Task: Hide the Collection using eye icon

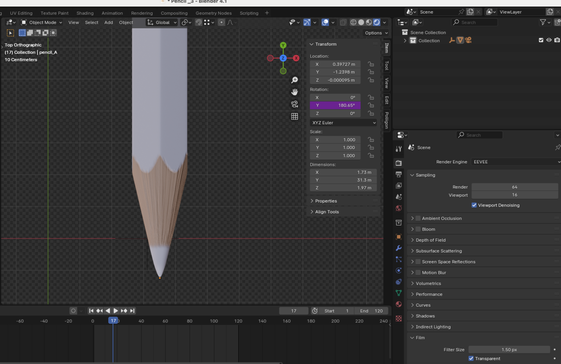Action: click(x=549, y=40)
